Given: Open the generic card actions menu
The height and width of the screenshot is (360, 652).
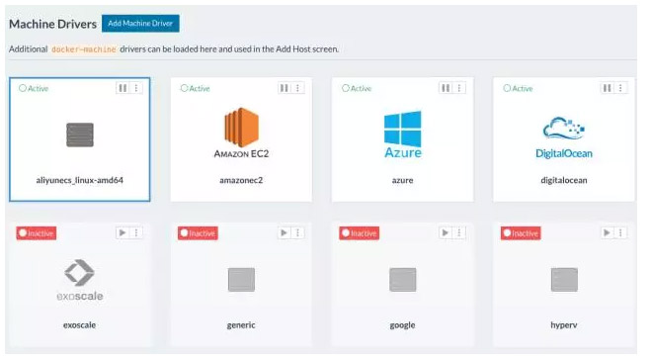Looking at the screenshot, I should pyautogui.click(x=297, y=232).
